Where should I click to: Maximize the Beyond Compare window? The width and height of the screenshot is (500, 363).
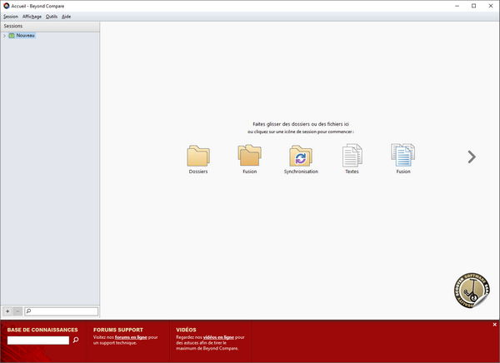tap(474, 6)
